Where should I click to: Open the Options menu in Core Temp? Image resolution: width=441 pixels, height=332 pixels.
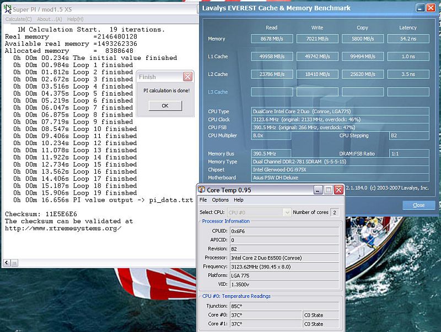click(220, 200)
